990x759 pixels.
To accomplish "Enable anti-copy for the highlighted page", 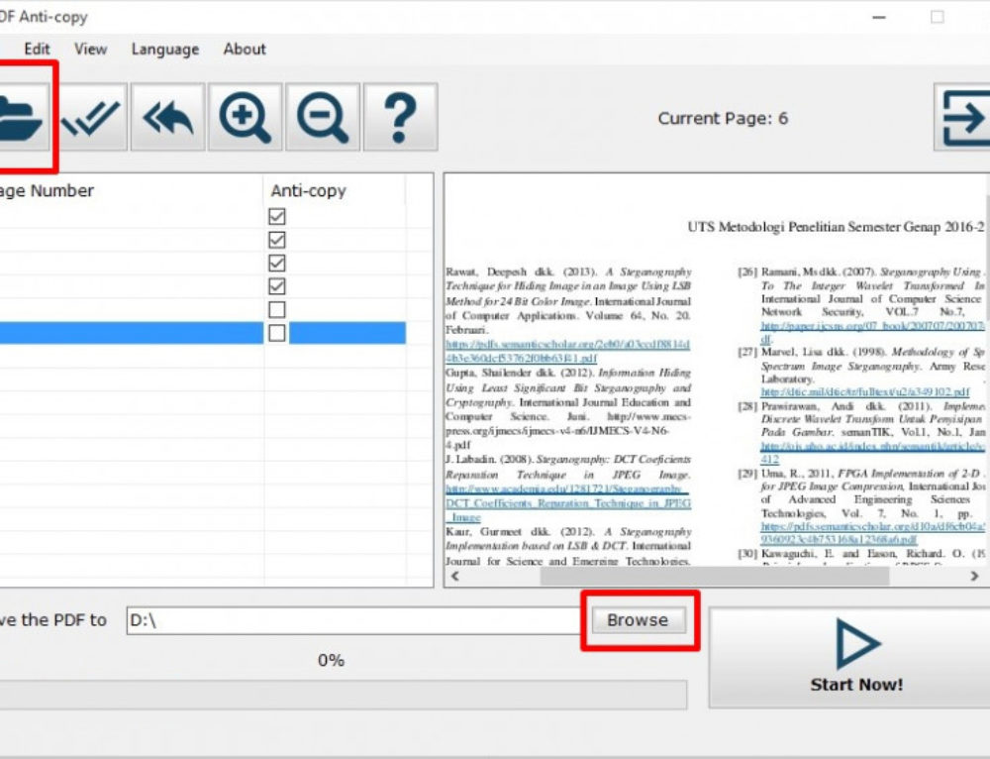I will [x=276, y=333].
